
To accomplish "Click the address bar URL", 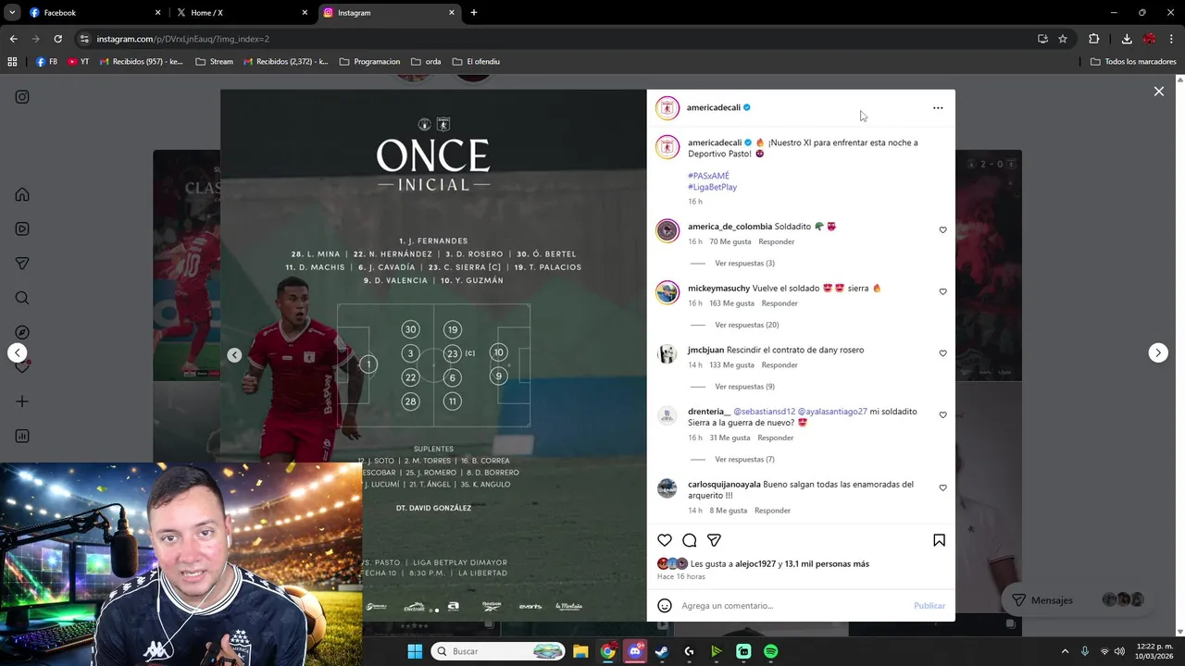I will point(182,39).
